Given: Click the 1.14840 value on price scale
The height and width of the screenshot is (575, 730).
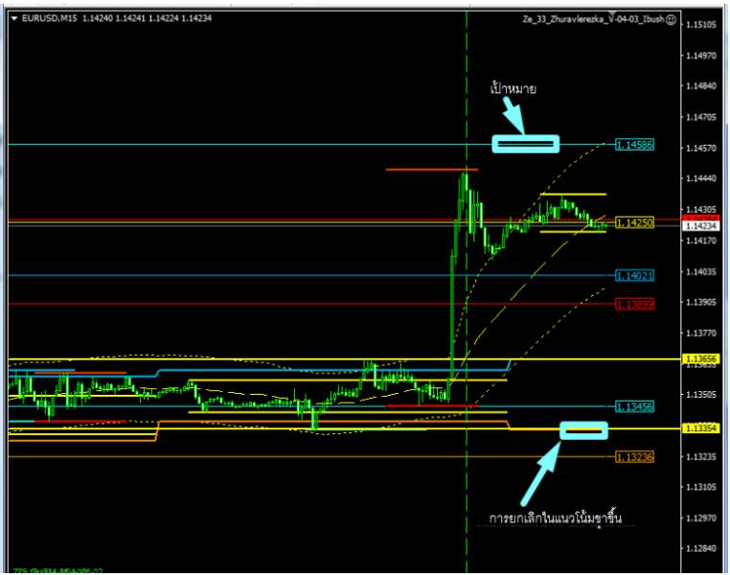Looking at the screenshot, I should 701,86.
